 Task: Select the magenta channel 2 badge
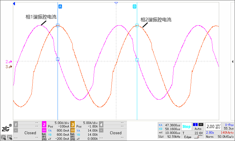[x=44, y=124]
